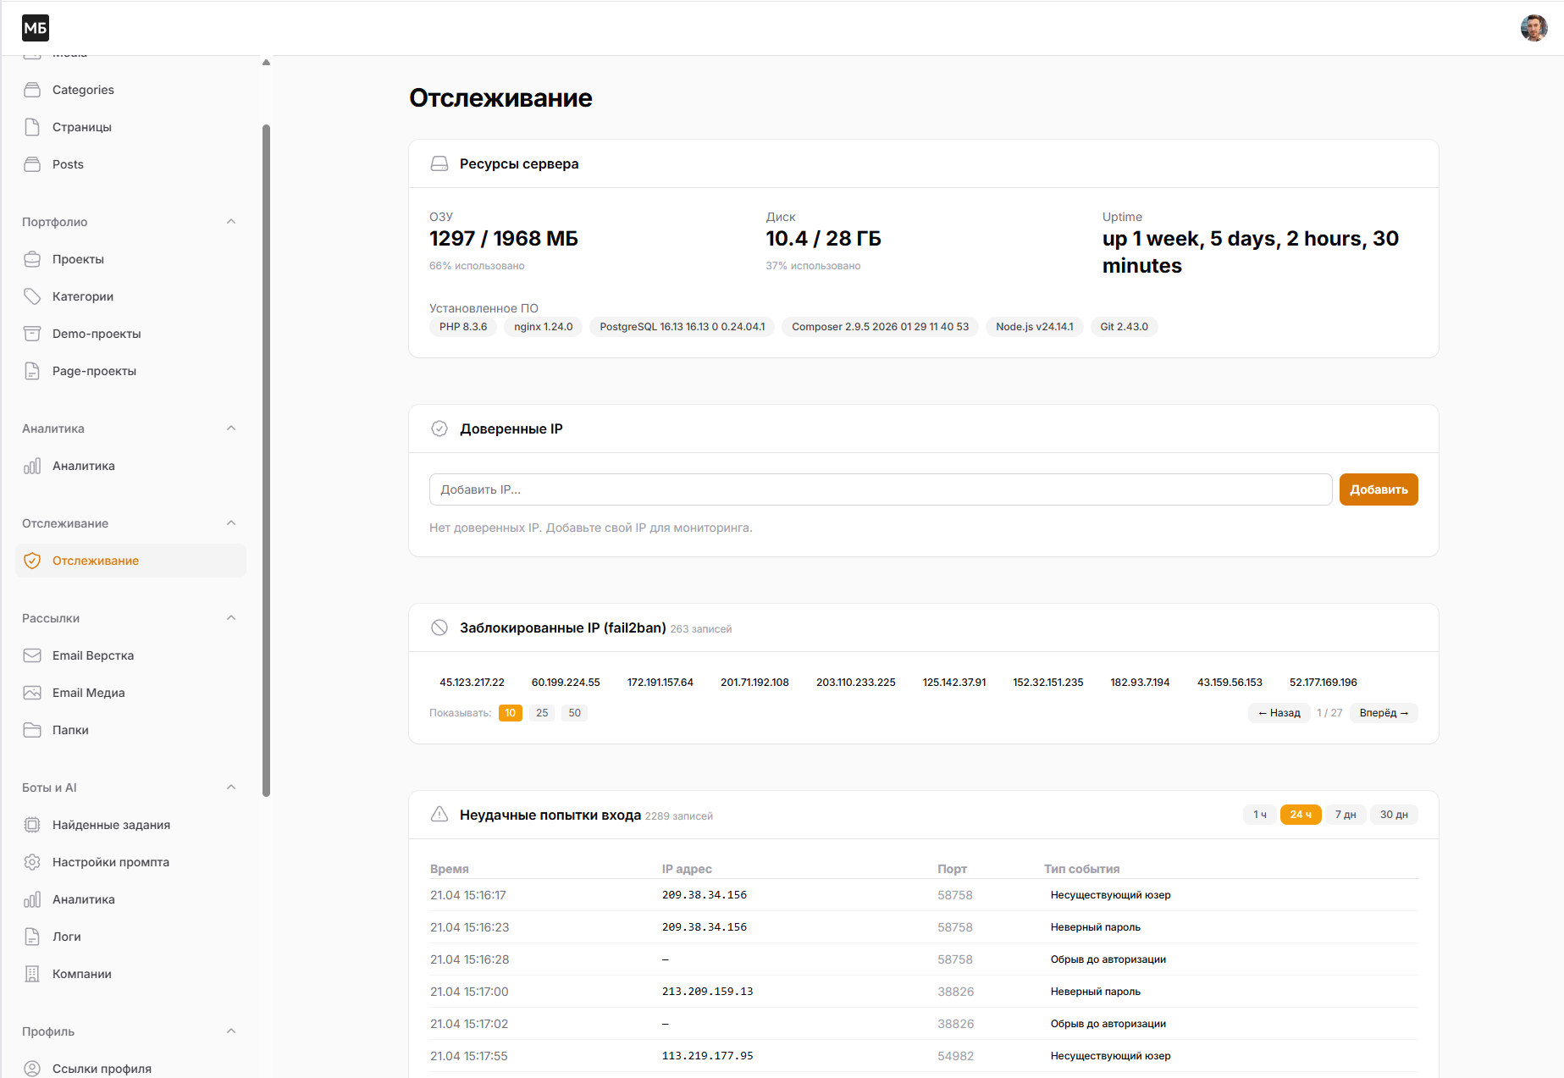Open the Categories menu item
Image resolution: width=1564 pixels, height=1078 pixels.
pos(83,89)
